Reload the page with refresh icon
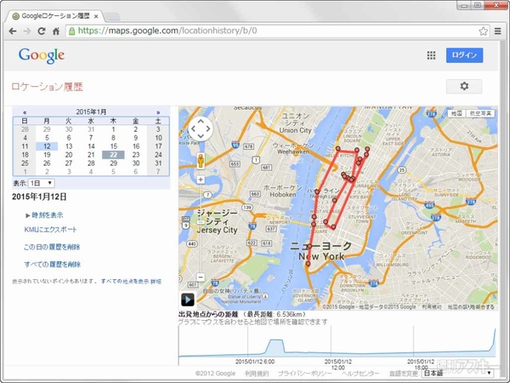Viewport: 510px width, 383px height. tap(42, 31)
